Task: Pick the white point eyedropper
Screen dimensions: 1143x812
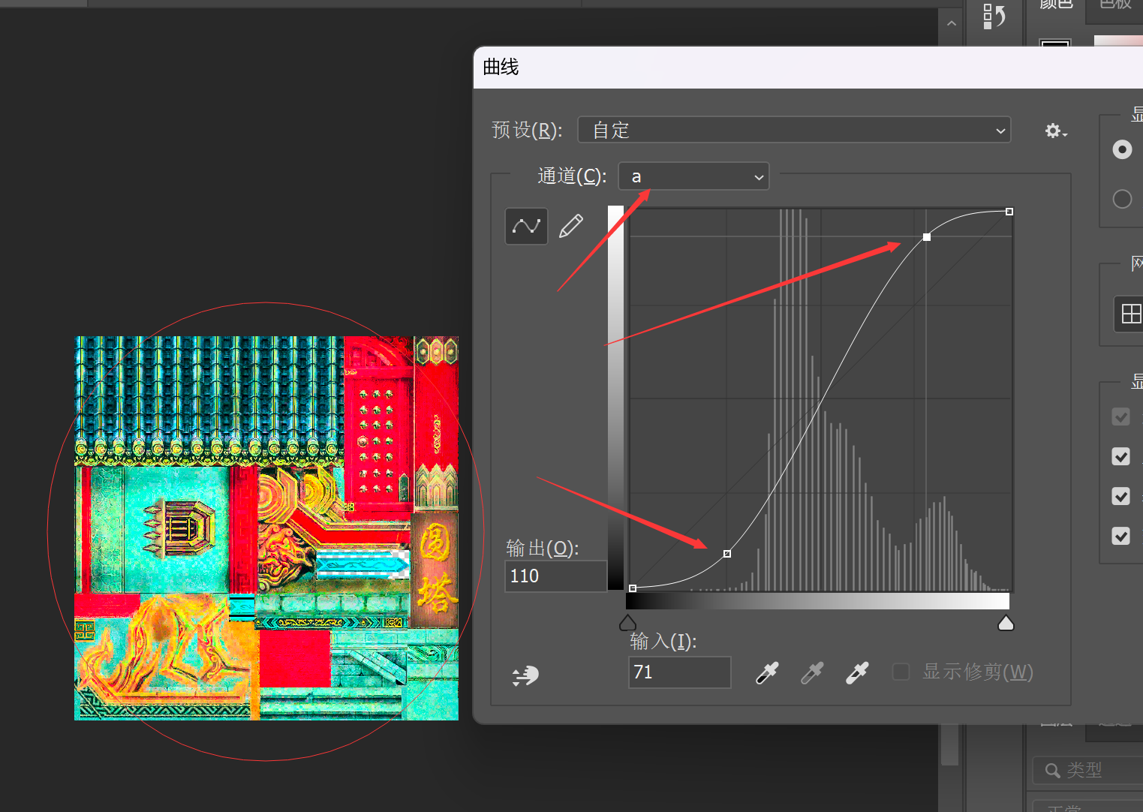Action: tap(857, 673)
